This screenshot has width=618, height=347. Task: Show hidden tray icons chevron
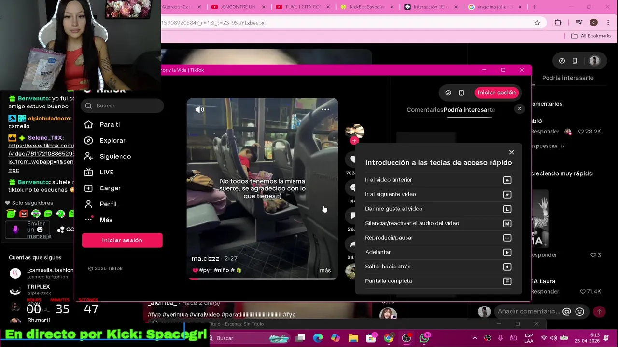[475, 338]
